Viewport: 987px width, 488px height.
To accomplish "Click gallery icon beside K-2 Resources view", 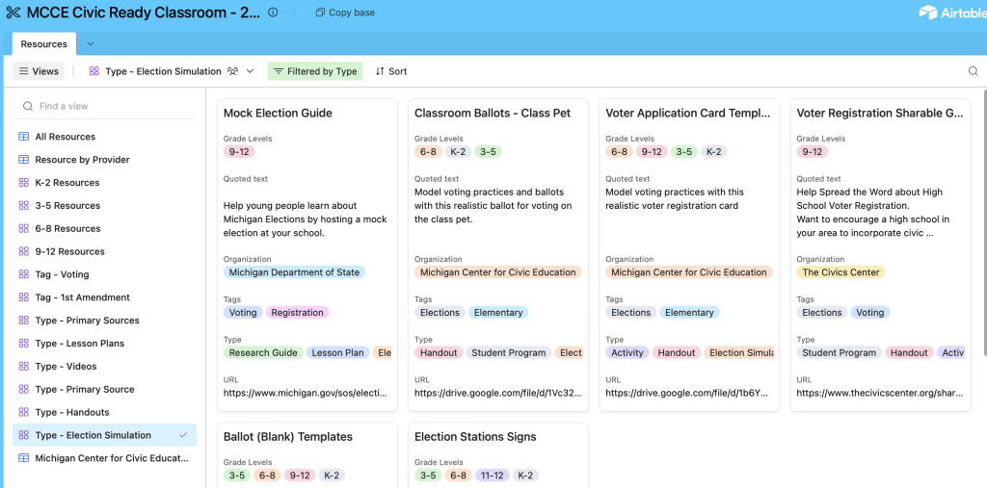I will click(x=24, y=182).
